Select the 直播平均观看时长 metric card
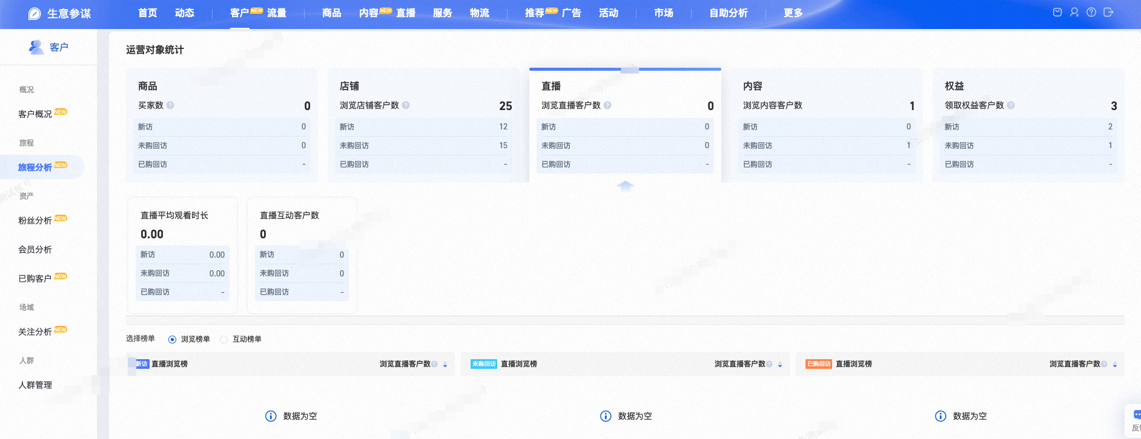 (182, 255)
